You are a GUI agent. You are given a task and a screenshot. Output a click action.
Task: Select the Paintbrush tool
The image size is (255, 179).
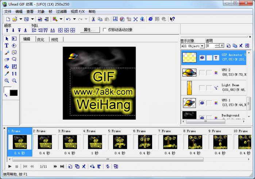click(7, 52)
